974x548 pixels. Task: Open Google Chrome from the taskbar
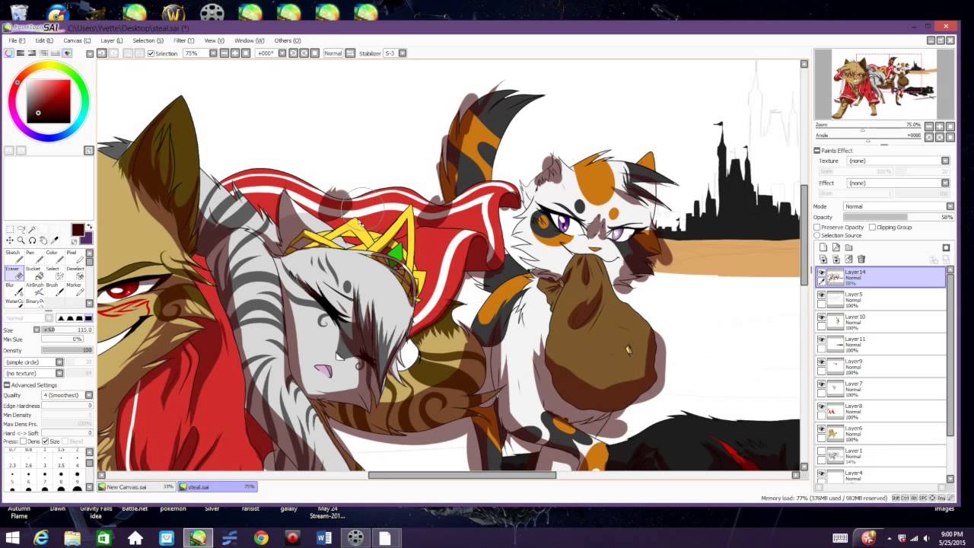[261, 538]
